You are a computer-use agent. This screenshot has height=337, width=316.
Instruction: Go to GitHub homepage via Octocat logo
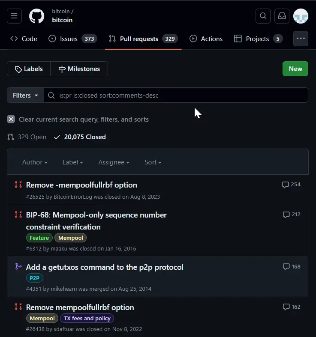pos(36,16)
